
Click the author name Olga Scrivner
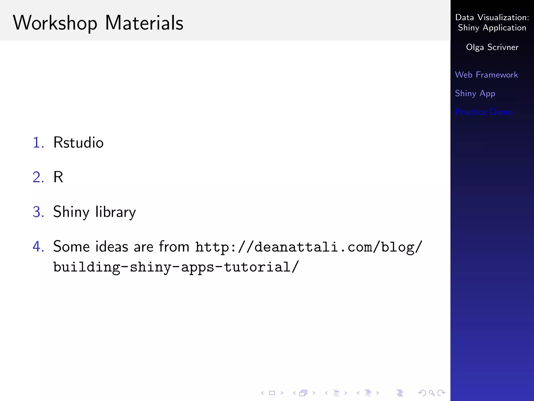[x=492, y=47]
